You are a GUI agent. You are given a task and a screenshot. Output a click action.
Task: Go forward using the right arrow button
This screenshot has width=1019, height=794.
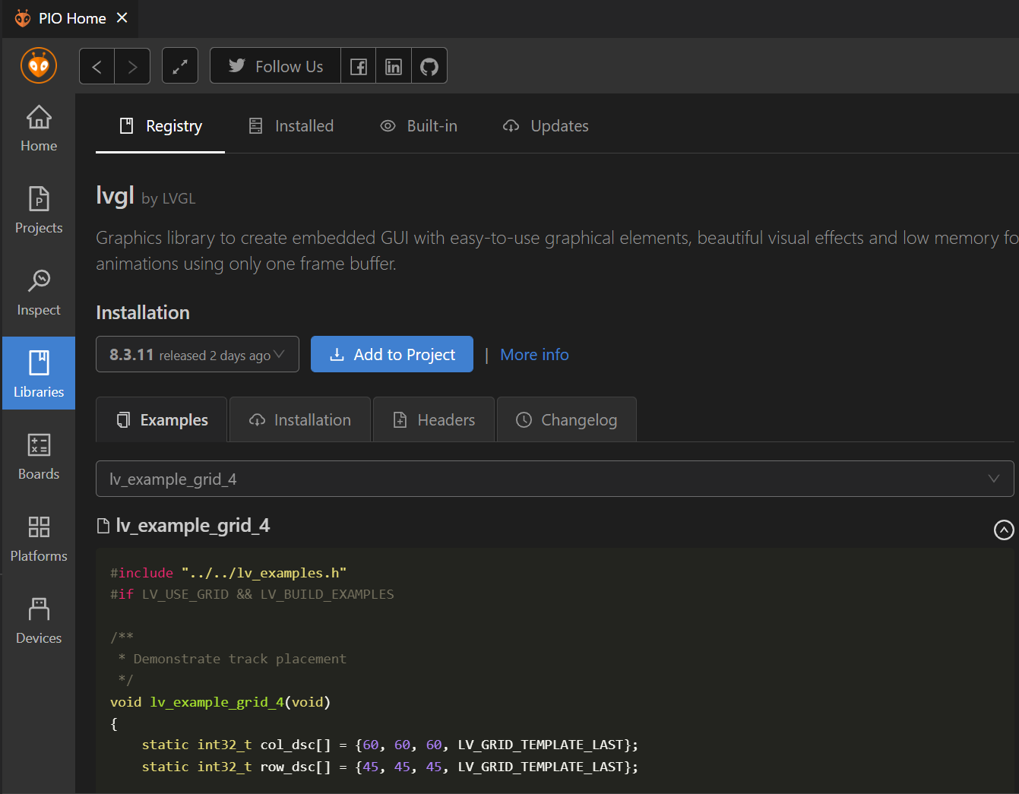click(x=132, y=67)
